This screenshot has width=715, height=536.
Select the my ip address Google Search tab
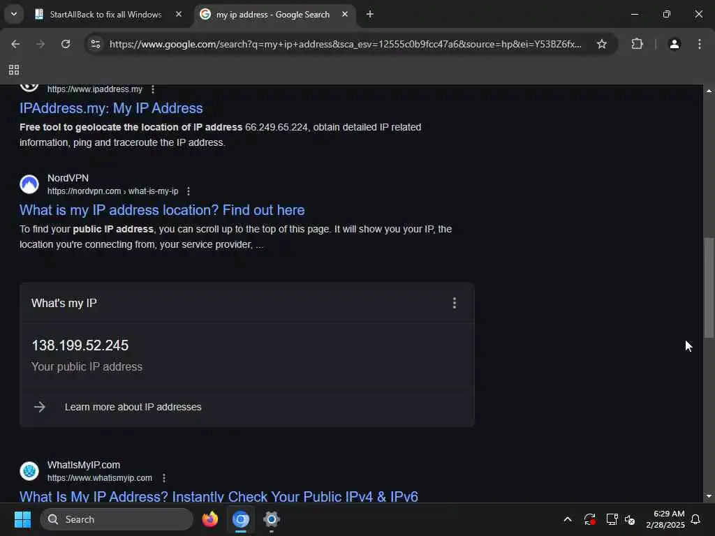(x=274, y=15)
